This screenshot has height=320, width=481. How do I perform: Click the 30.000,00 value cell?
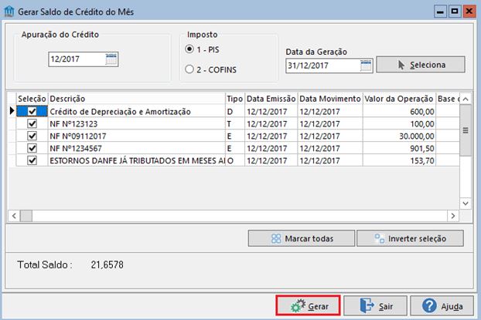399,136
